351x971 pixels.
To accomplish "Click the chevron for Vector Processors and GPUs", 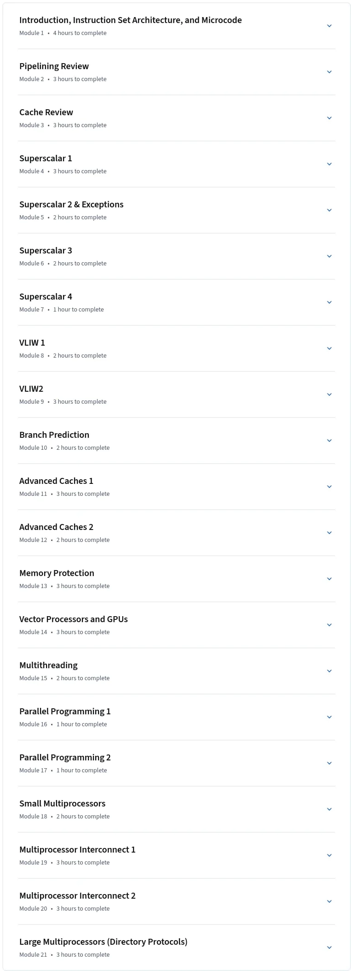I will coord(329,625).
